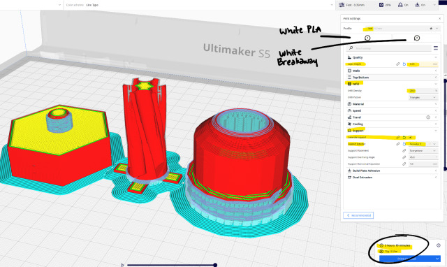
Task: Click the play button for layer simulation
Action: pyautogui.click(x=122, y=265)
